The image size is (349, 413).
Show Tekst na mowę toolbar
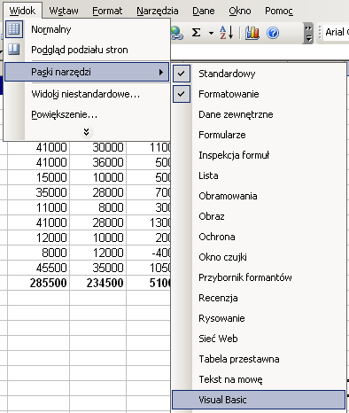pyautogui.click(x=259, y=379)
